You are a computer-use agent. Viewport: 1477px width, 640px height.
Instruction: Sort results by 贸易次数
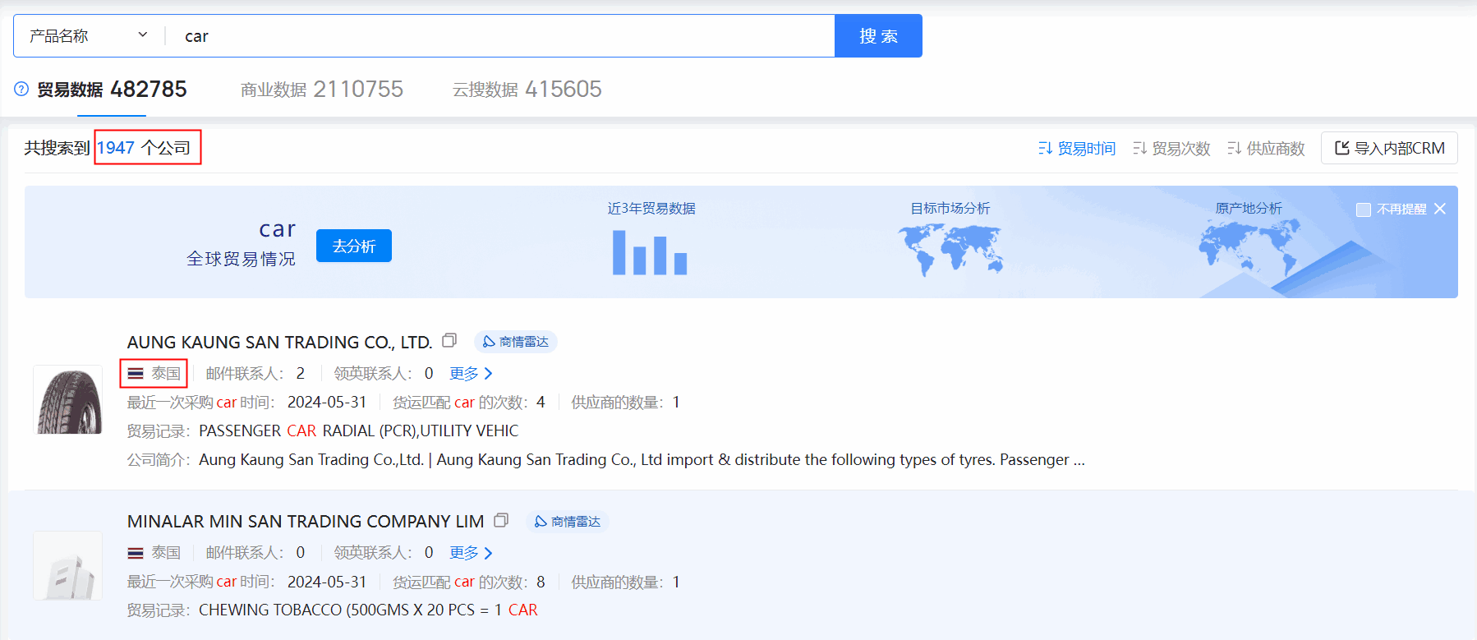pos(1171,149)
